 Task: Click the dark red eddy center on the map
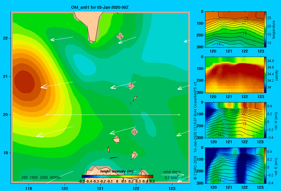tap(24, 82)
